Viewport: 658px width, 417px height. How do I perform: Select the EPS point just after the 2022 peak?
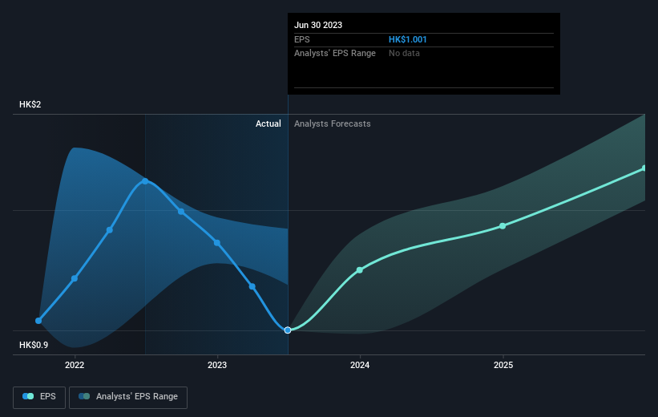[x=181, y=211]
